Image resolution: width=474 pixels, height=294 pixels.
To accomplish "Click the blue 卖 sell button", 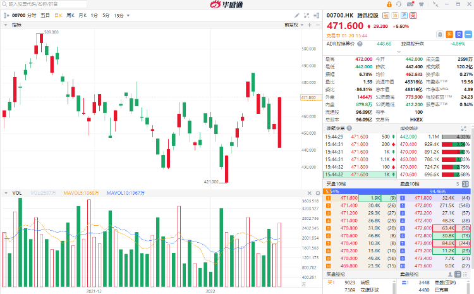I will pos(459,35).
